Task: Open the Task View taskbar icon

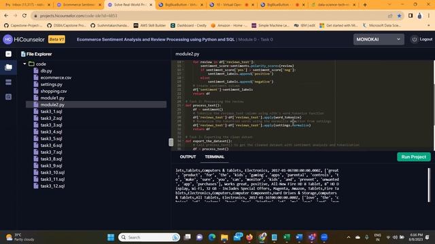Action: coord(188,237)
